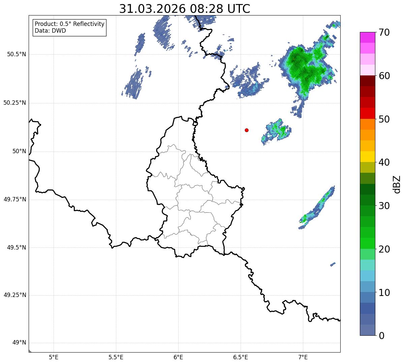This screenshot has height=364, width=405.
Task: Click the elongated diagonal echo near 49.7°N
Action: [317, 208]
